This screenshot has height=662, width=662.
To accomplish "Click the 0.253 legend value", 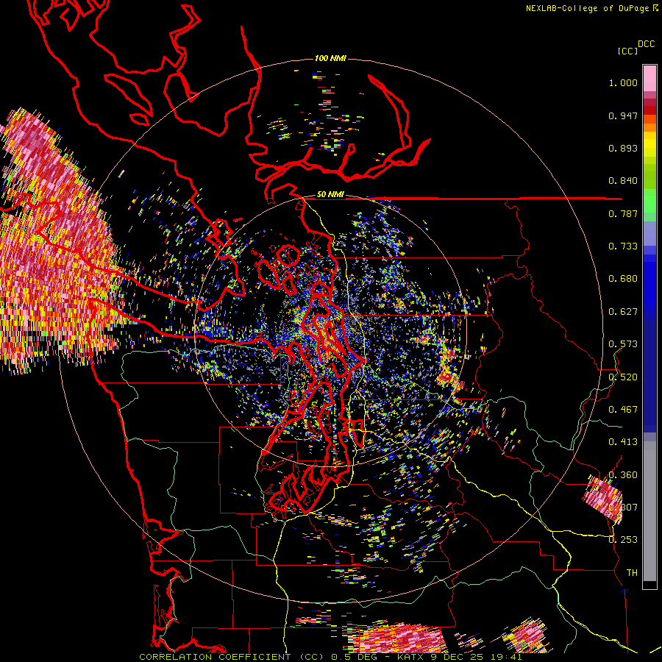I will pos(623,540).
